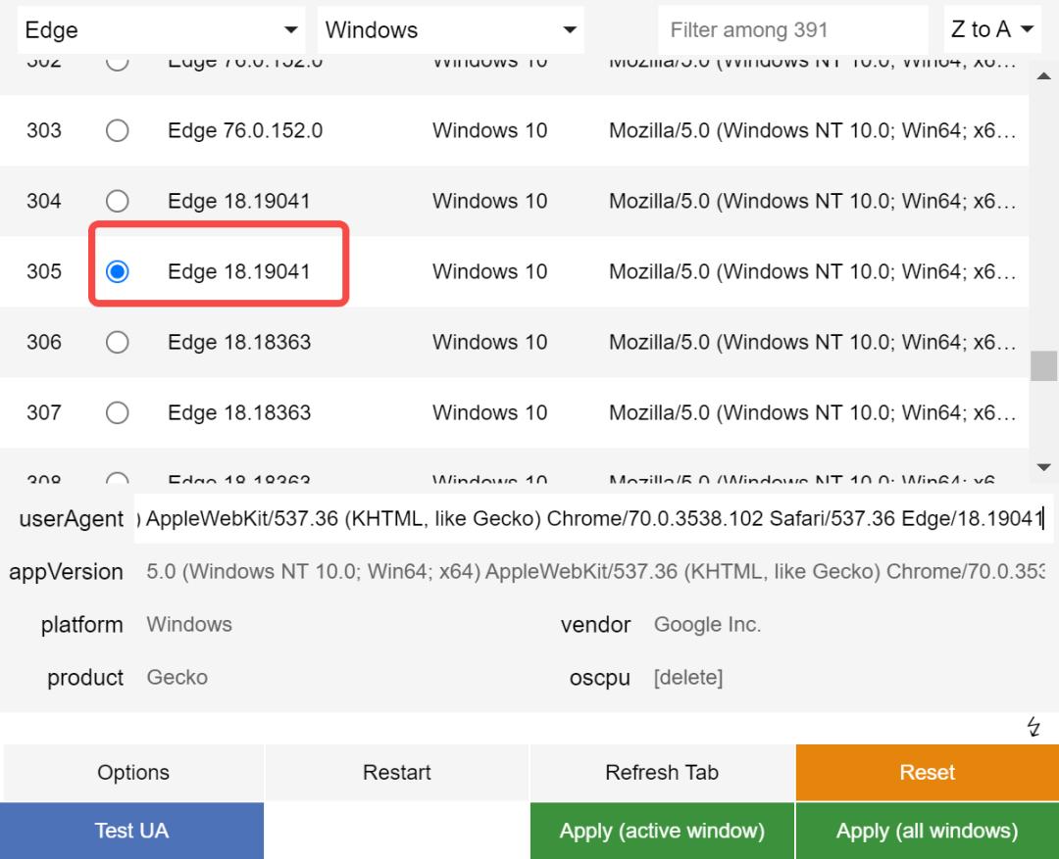Viewport: 1059px width, 859px height.
Task: Click the Options button
Action: click(x=133, y=773)
